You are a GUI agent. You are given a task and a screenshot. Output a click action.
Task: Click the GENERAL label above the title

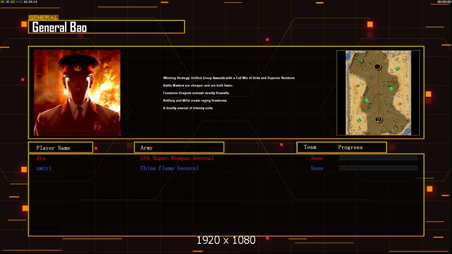pos(43,17)
